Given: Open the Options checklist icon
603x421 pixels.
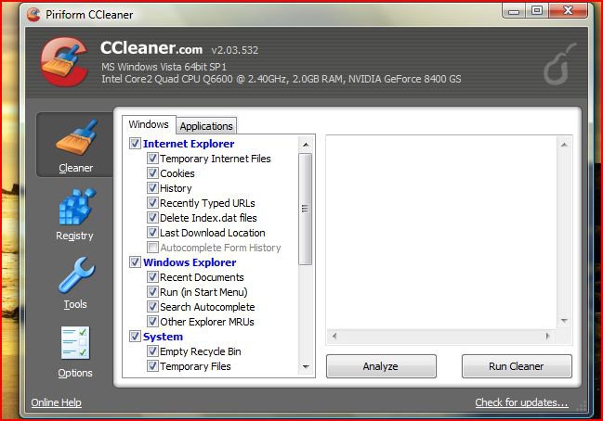Looking at the screenshot, I should 75,343.
